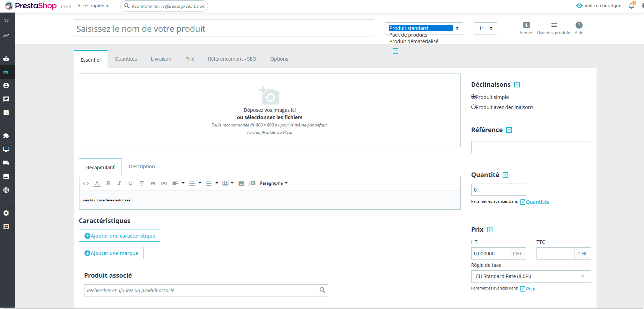Click Ajouter une caractéristique button
Viewport: 644px width, 309px height.
pyautogui.click(x=119, y=236)
